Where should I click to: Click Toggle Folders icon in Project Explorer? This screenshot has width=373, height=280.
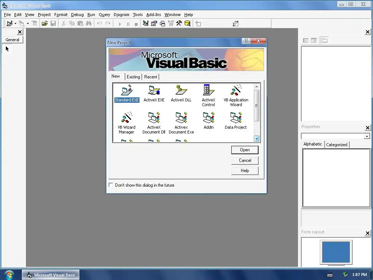pyautogui.click(x=325, y=40)
